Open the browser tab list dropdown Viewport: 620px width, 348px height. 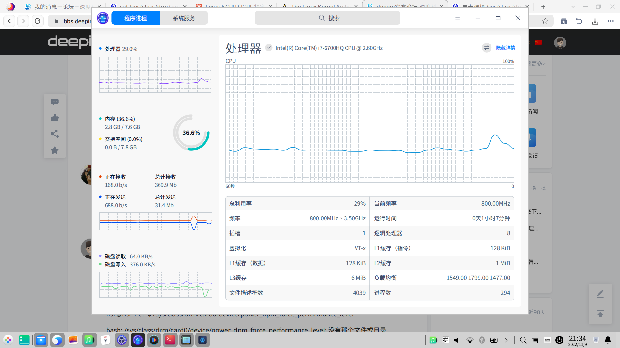[x=573, y=6]
